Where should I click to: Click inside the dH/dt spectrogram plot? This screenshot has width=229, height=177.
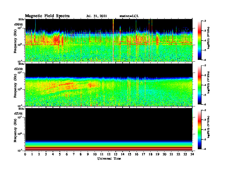click(x=109, y=40)
